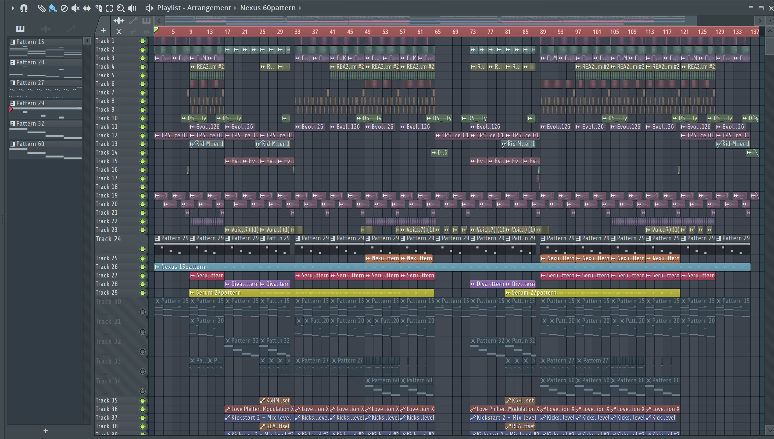The image size is (774, 439).
Task: Select the Slice blade tool
Action: 98,8
